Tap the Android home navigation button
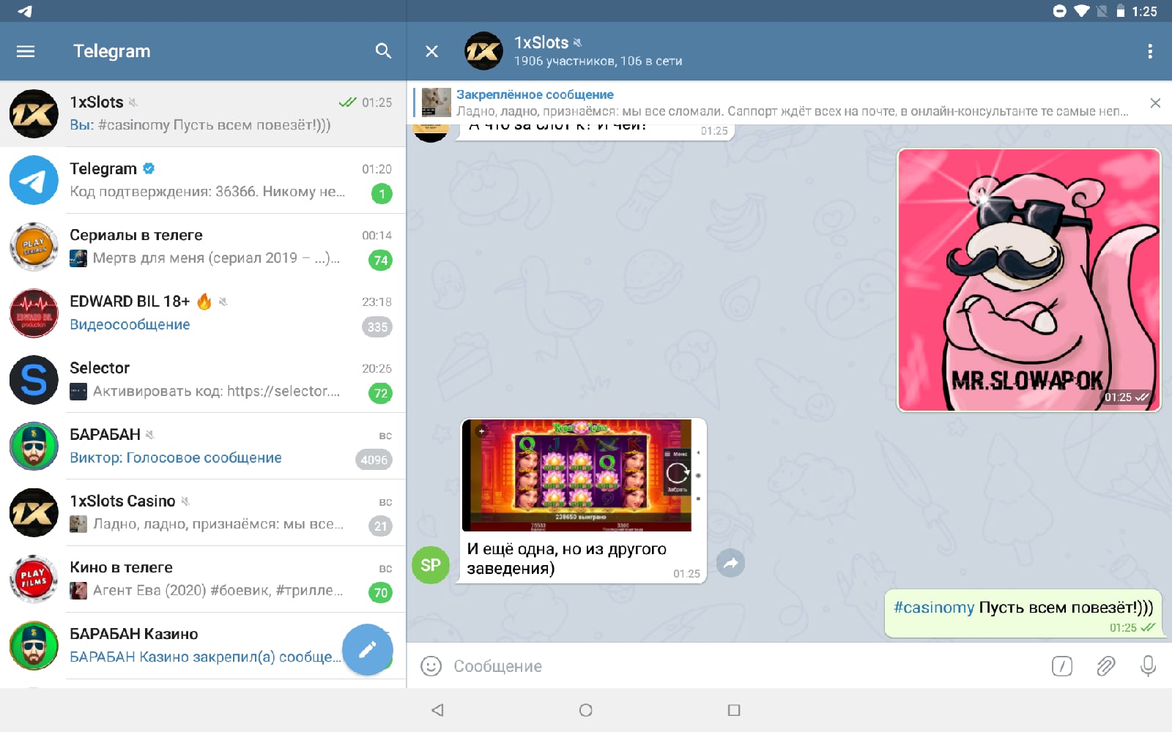The width and height of the screenshot is (1172, 732). click(586, 710)
